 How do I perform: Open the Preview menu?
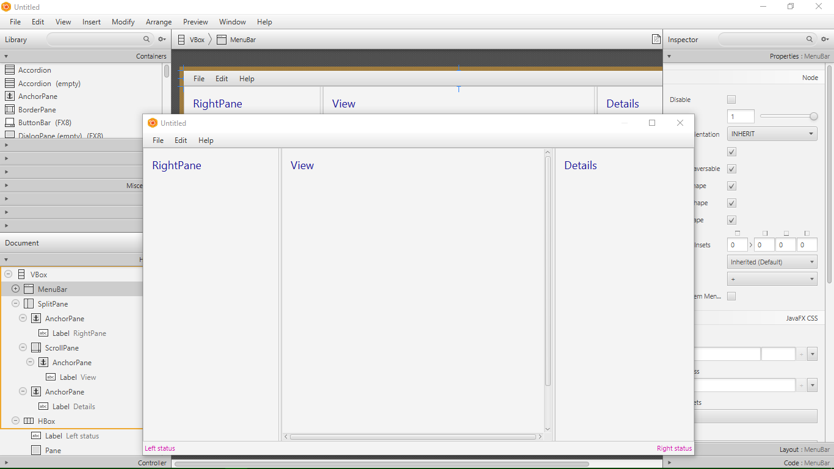click(x=195, y=21)
